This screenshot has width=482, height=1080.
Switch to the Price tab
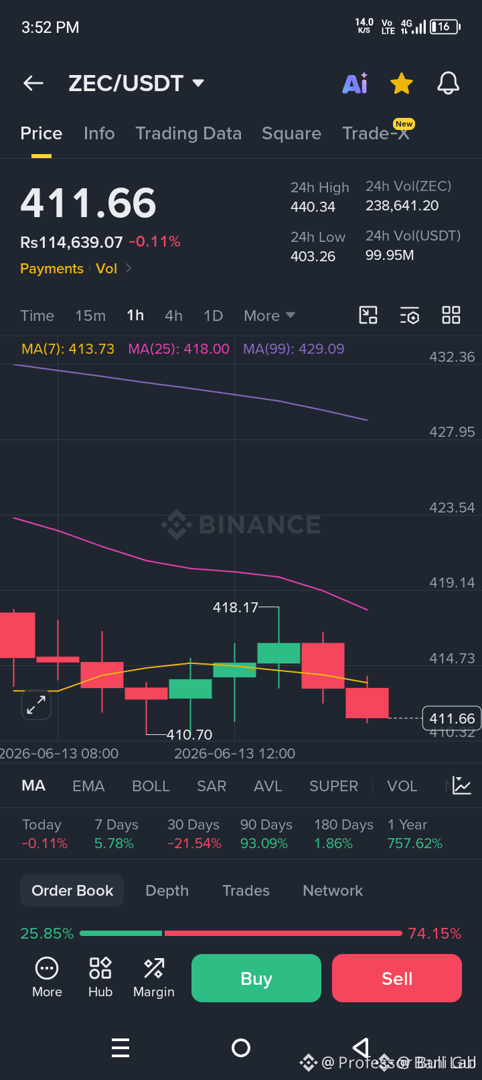[42, 133]
